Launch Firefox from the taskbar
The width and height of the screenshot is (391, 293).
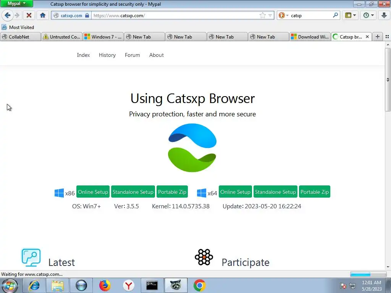pos(105,285)
